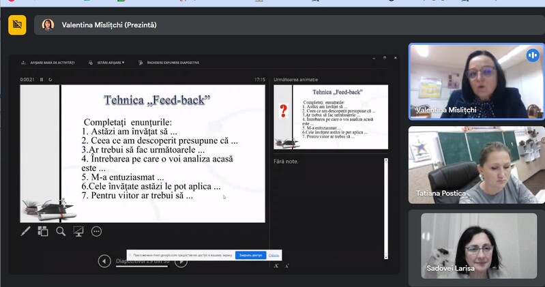Image resolution: width=545 pixels, height=287 pixels.
Task: Advance to the next slide arrow
Action: [x=181, y=260]
